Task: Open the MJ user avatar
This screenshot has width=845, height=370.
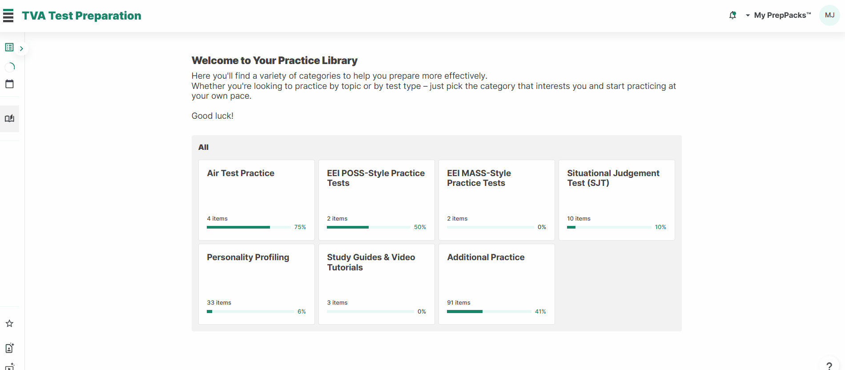Action: coord(829,15)
